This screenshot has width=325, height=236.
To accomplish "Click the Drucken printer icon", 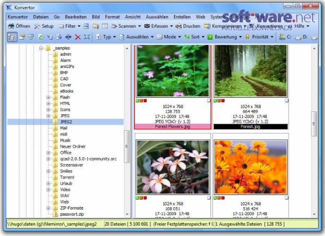I will (x=178, y=26).
